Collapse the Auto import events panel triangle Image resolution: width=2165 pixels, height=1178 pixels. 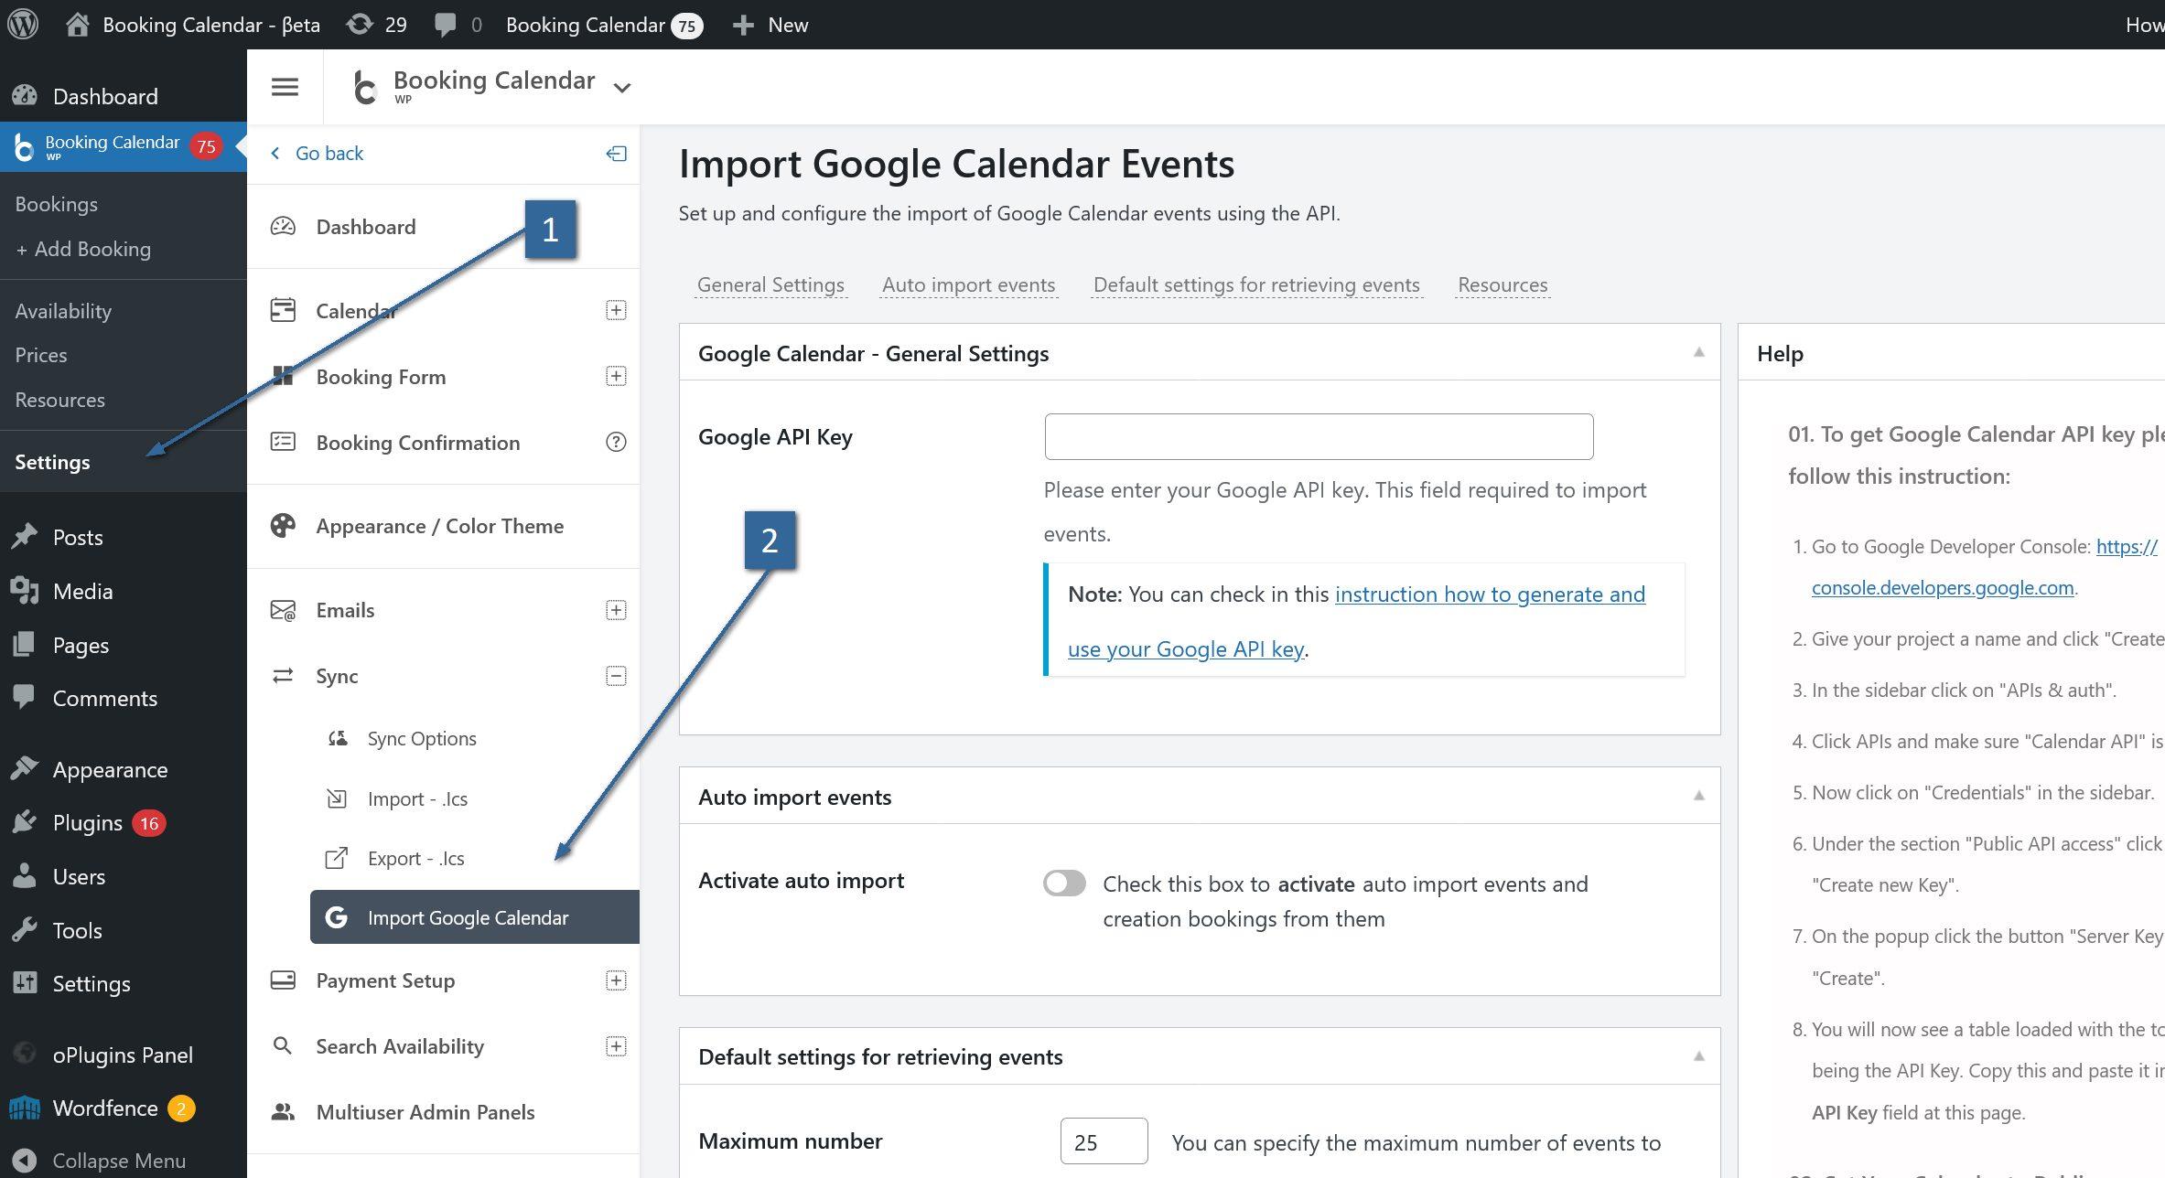point(1698,796)
